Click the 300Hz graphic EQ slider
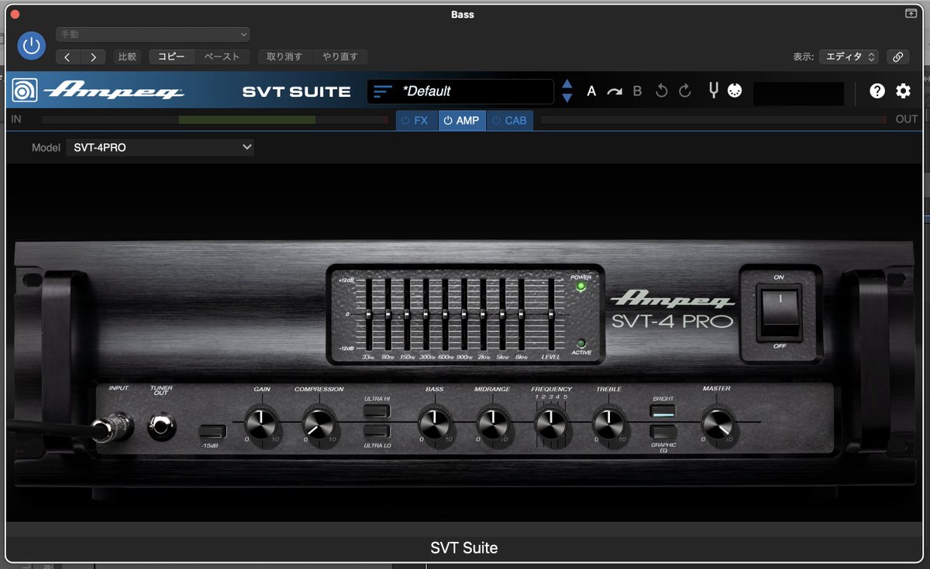This screenshot has width=930, height=569. pos(426,314)
